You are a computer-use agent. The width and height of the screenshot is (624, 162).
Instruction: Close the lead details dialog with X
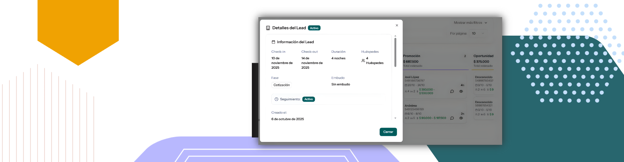[397, 25]
